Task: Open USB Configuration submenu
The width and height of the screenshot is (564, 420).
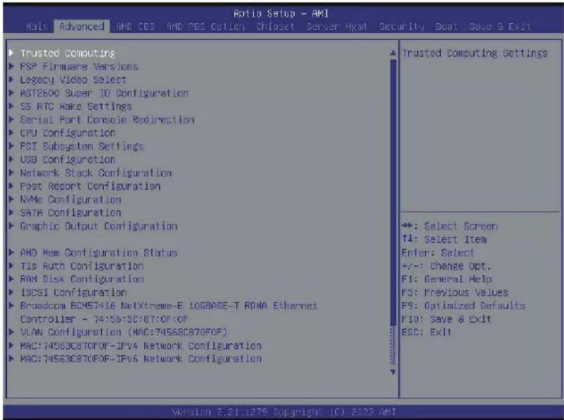Action: pyautogui.click(x=67, y=160)
